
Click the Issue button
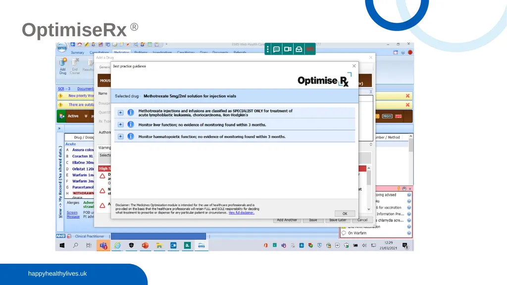point(313,220)
